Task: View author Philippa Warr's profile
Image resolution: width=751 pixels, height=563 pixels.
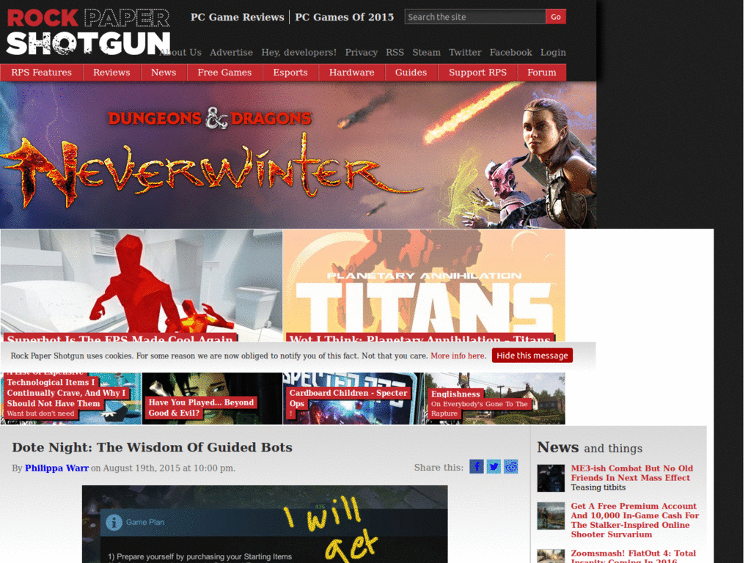Action: (56, 468)
